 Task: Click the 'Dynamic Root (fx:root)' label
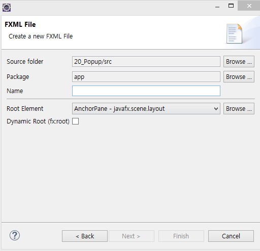(38, 121)
